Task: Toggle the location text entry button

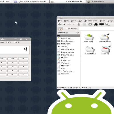Action: (60, 28)
